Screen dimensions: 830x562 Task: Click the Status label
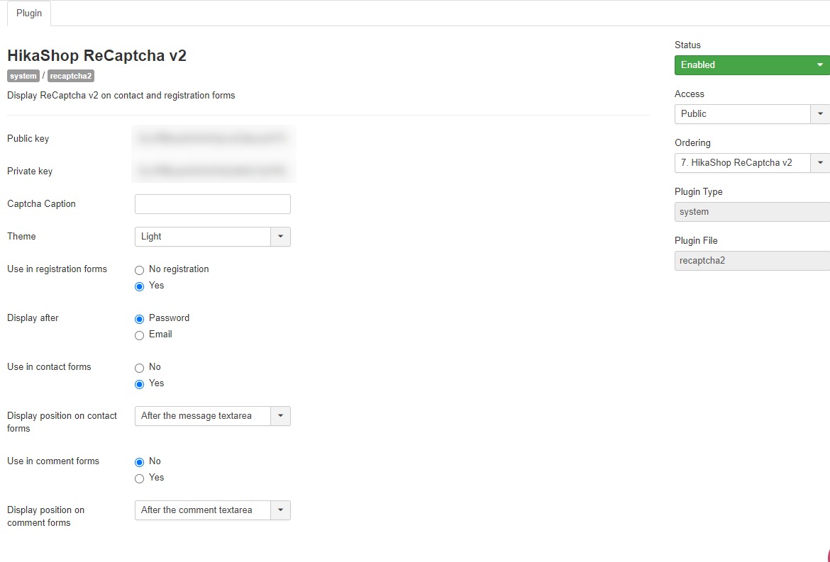tap(687, 45)
